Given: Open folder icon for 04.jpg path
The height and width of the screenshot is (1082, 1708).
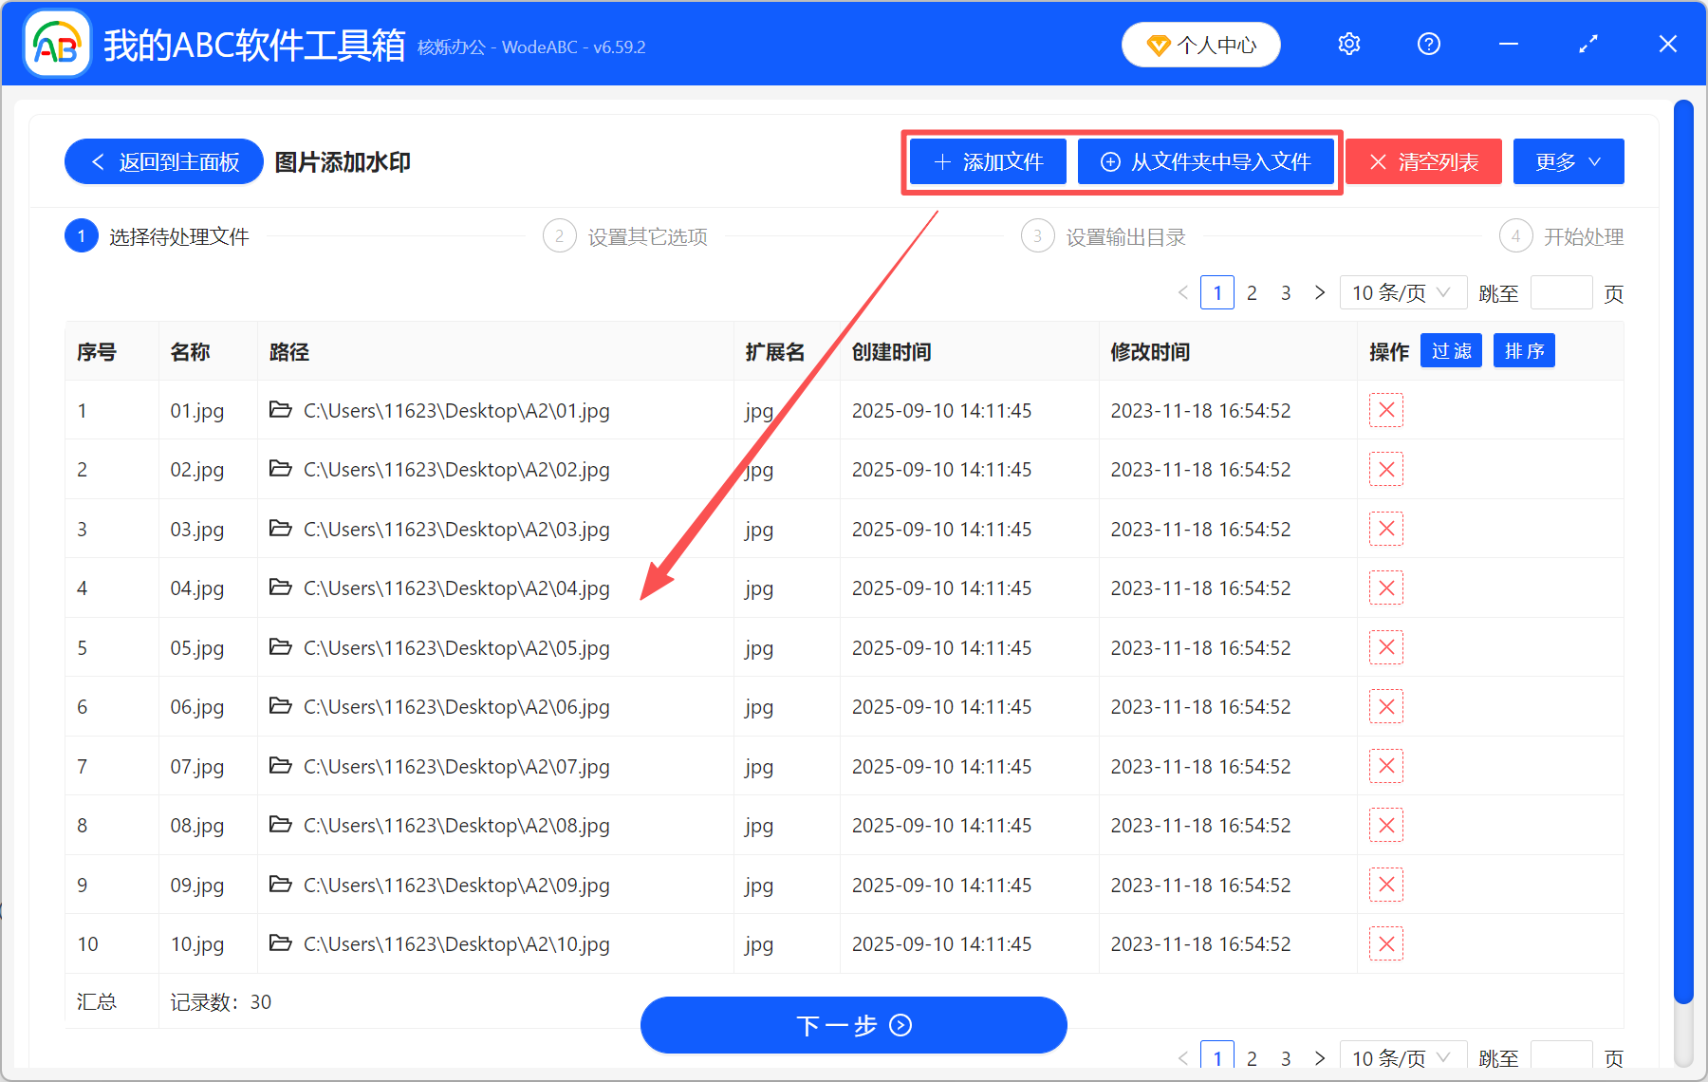Looking at the screenshot, I should point(280,587).
